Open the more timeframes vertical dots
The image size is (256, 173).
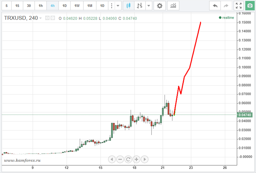(112, 6)
